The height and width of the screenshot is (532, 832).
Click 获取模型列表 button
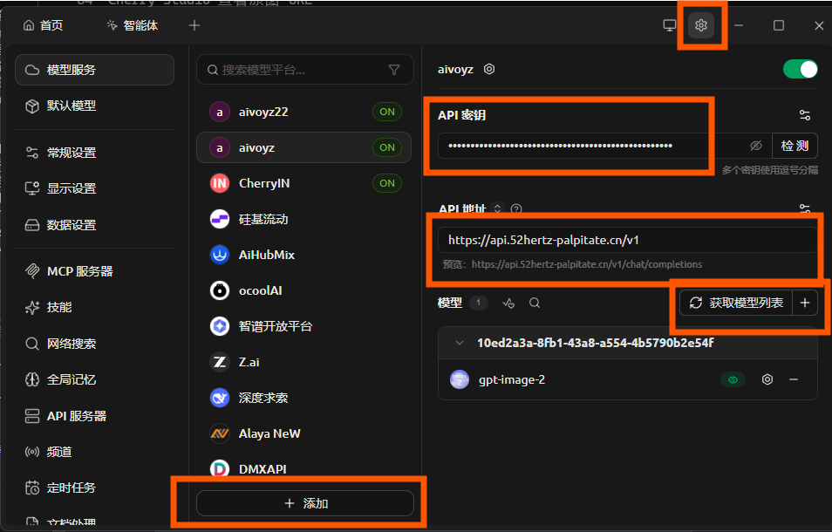pyautogui.click(x=736, y=303)
